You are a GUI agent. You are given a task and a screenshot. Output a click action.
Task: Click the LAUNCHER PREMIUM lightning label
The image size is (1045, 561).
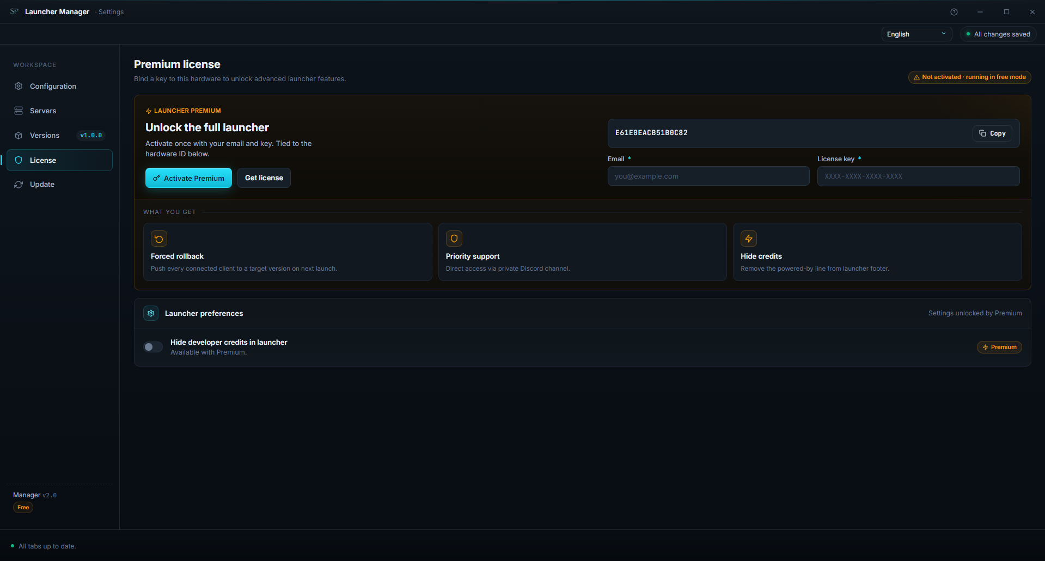pyautogui.click(x=183, y=111)
